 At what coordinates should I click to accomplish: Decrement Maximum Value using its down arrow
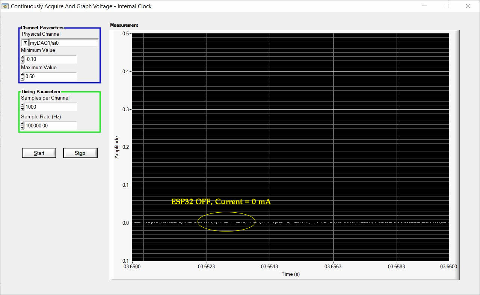(22, 78)
